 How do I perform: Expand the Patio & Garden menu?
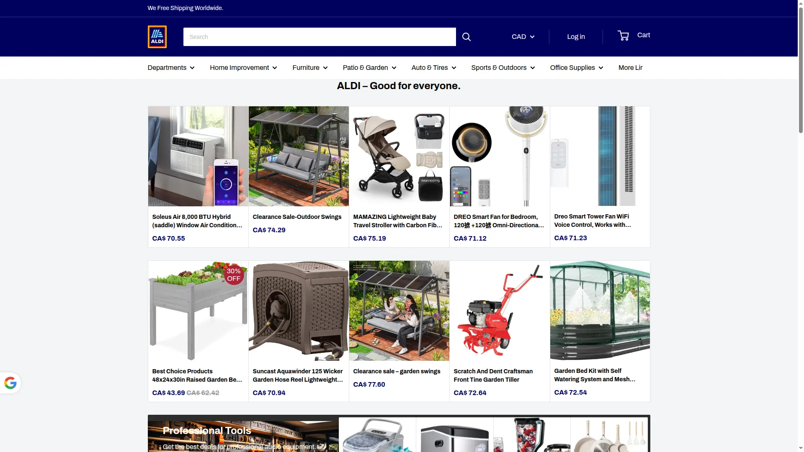pos(369,68)
